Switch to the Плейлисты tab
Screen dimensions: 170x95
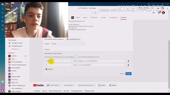pyautogui.click(x=94, y=18)
